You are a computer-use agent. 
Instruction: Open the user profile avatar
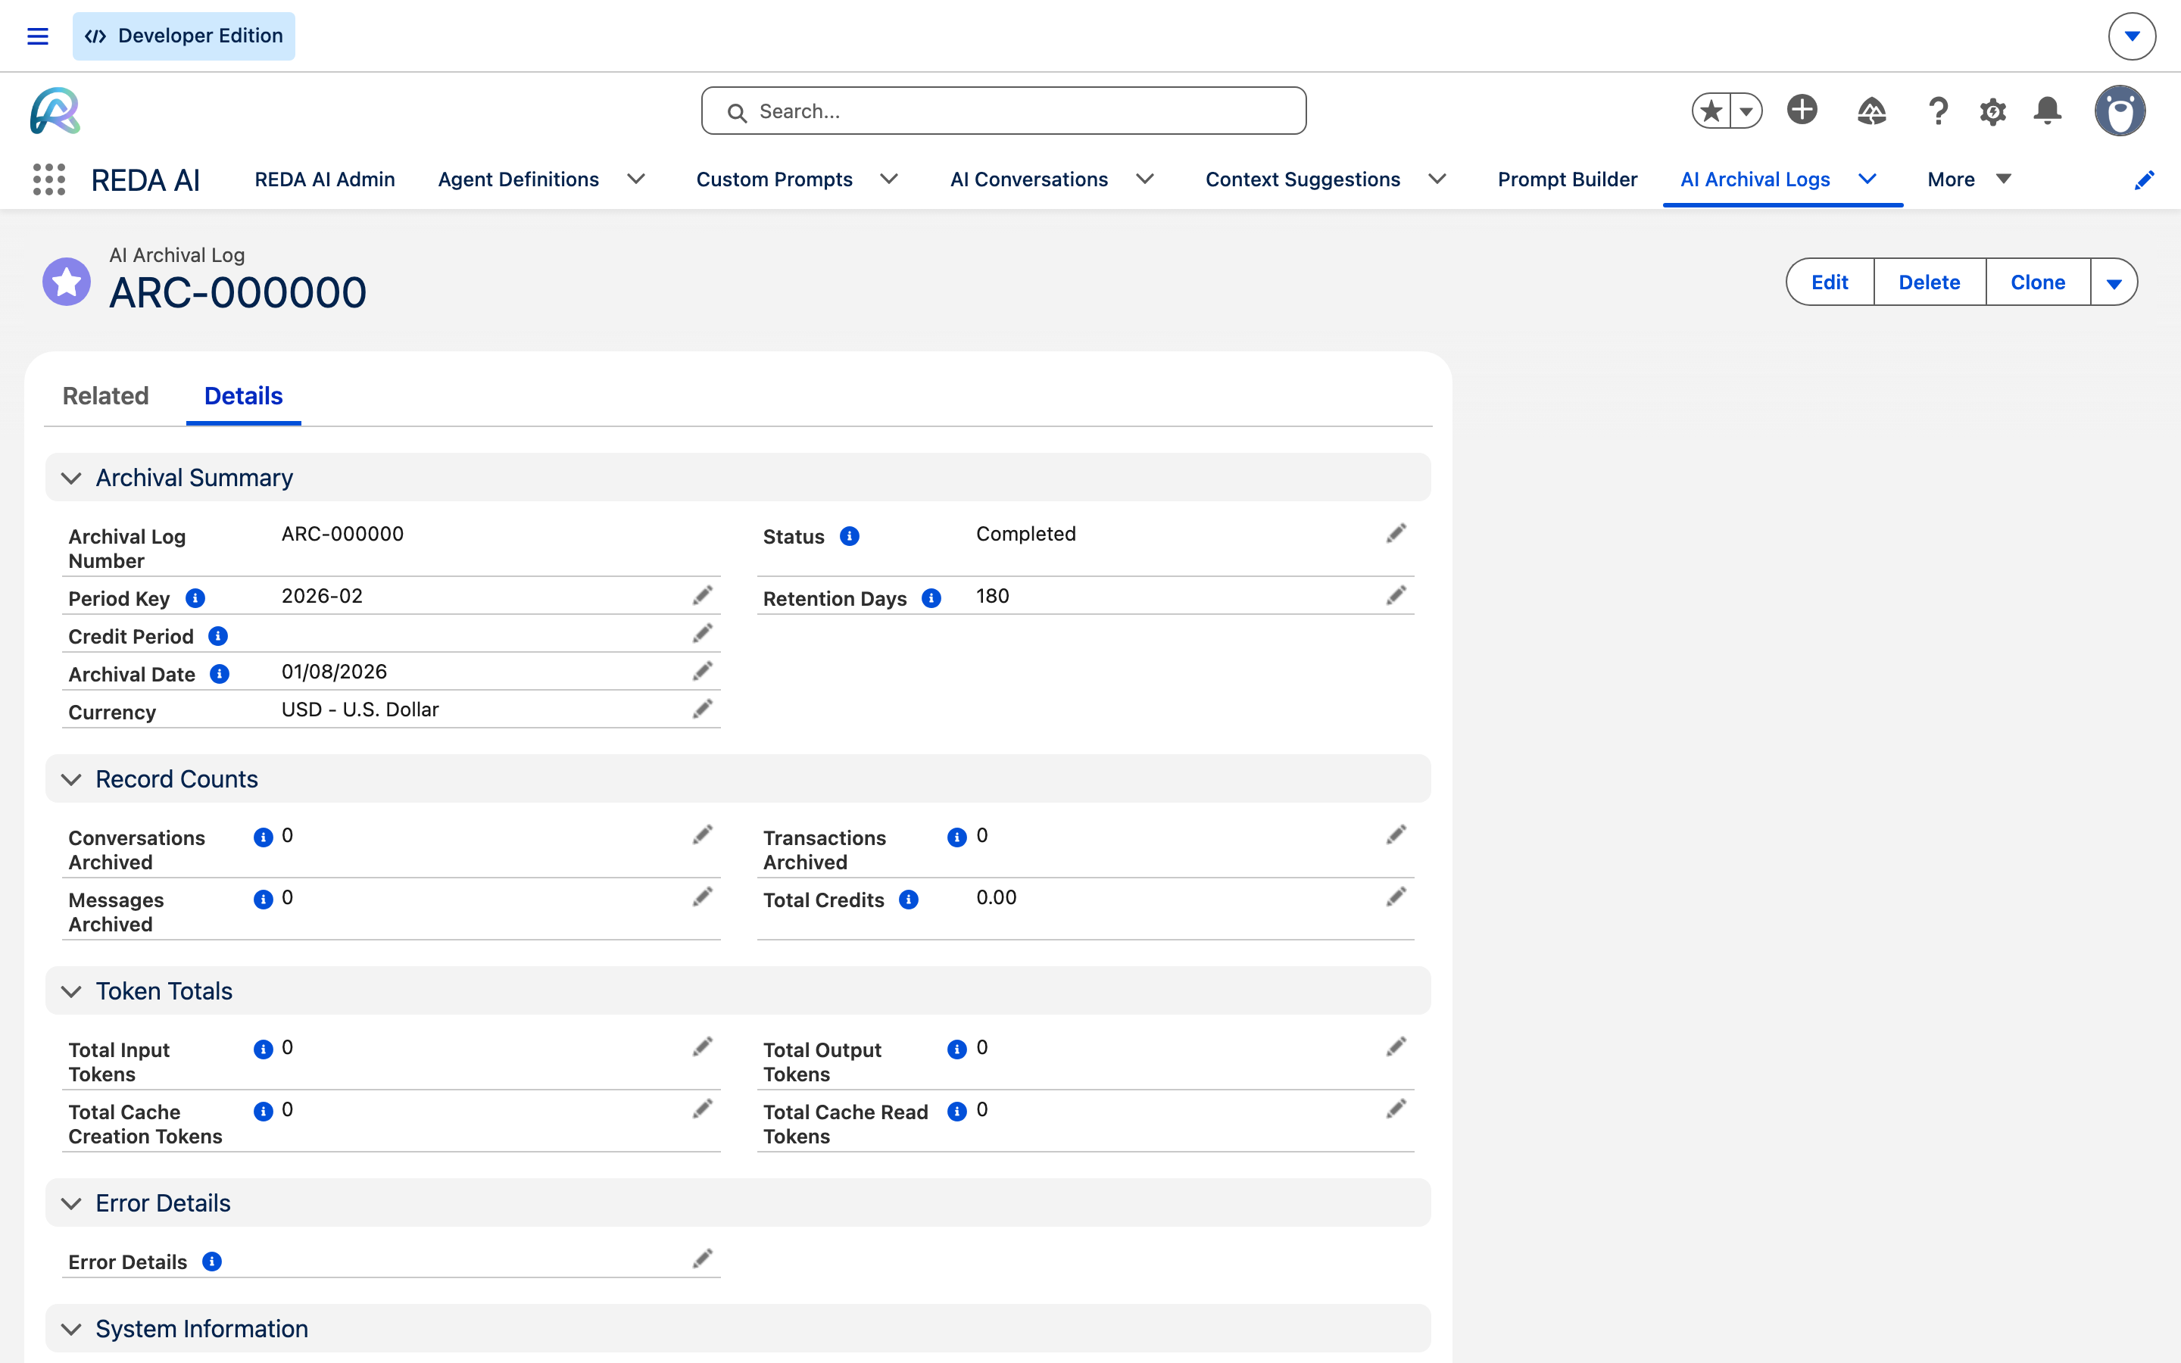2120,111
